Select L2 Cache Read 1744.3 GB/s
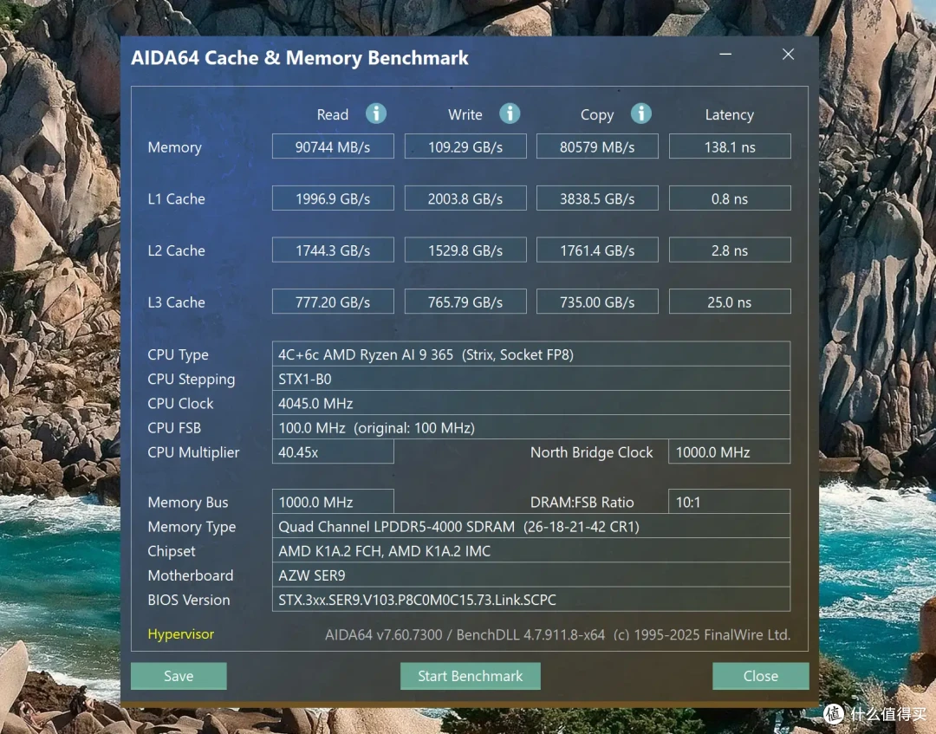 pos(333,250)
